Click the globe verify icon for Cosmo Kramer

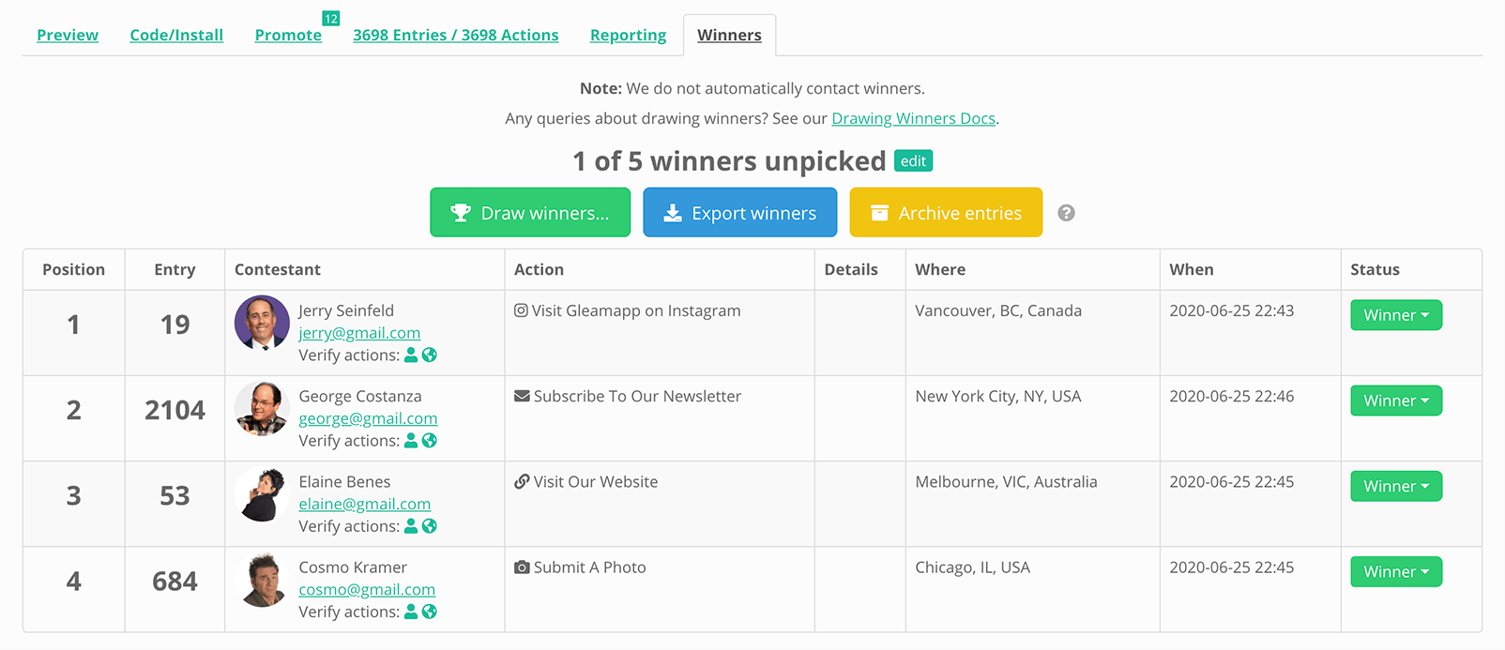click(x=430, y=612)
